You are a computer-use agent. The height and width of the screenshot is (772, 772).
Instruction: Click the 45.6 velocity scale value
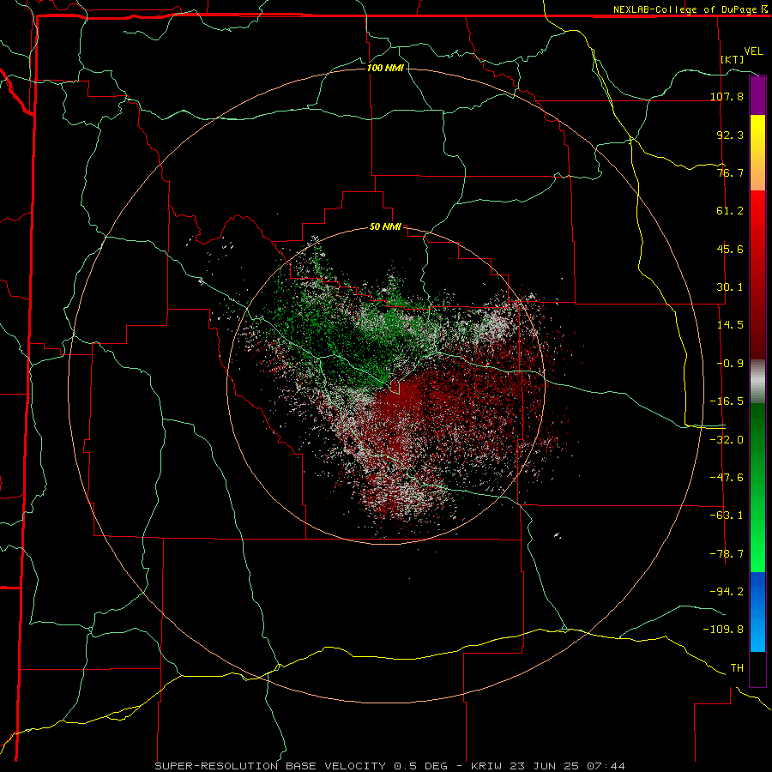point(730,249)
